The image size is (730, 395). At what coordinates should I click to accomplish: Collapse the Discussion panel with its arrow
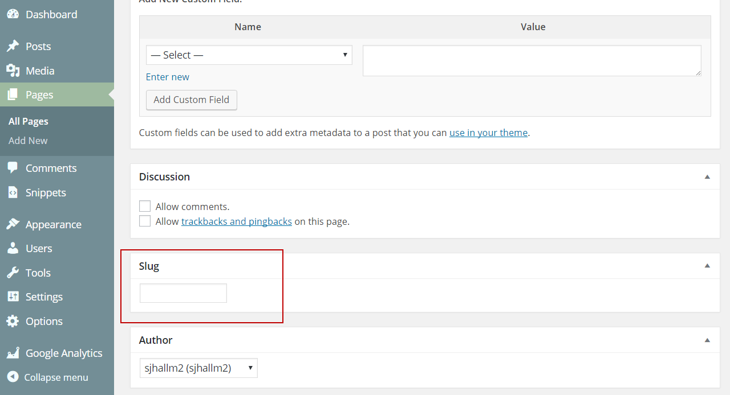tap(707, 177)
